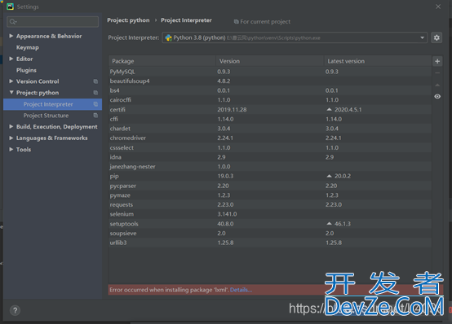Click the help question mark button
This screenshot has width=452, height=324.
point(15,310)
